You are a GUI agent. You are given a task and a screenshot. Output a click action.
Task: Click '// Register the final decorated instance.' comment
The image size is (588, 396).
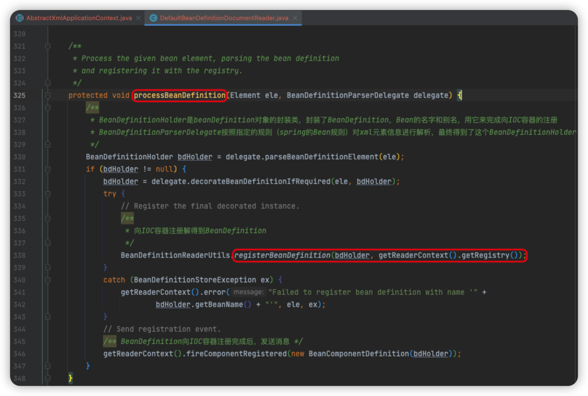[210, 206]
